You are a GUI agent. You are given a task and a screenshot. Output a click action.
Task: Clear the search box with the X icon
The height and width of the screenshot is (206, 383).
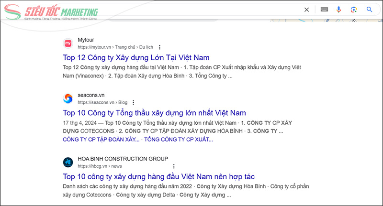click(306, 10)
